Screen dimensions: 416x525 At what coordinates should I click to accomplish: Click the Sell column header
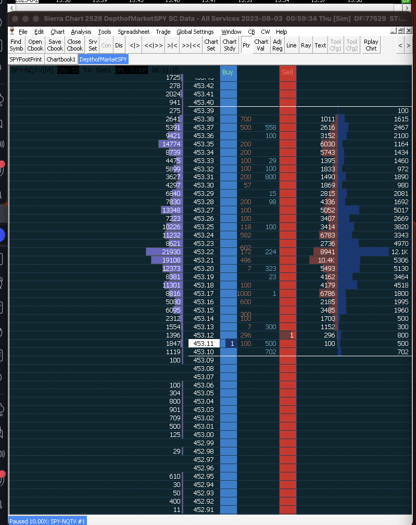click(x=287, y=72)
